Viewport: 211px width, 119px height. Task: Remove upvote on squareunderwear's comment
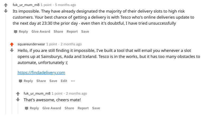(12, 44)
